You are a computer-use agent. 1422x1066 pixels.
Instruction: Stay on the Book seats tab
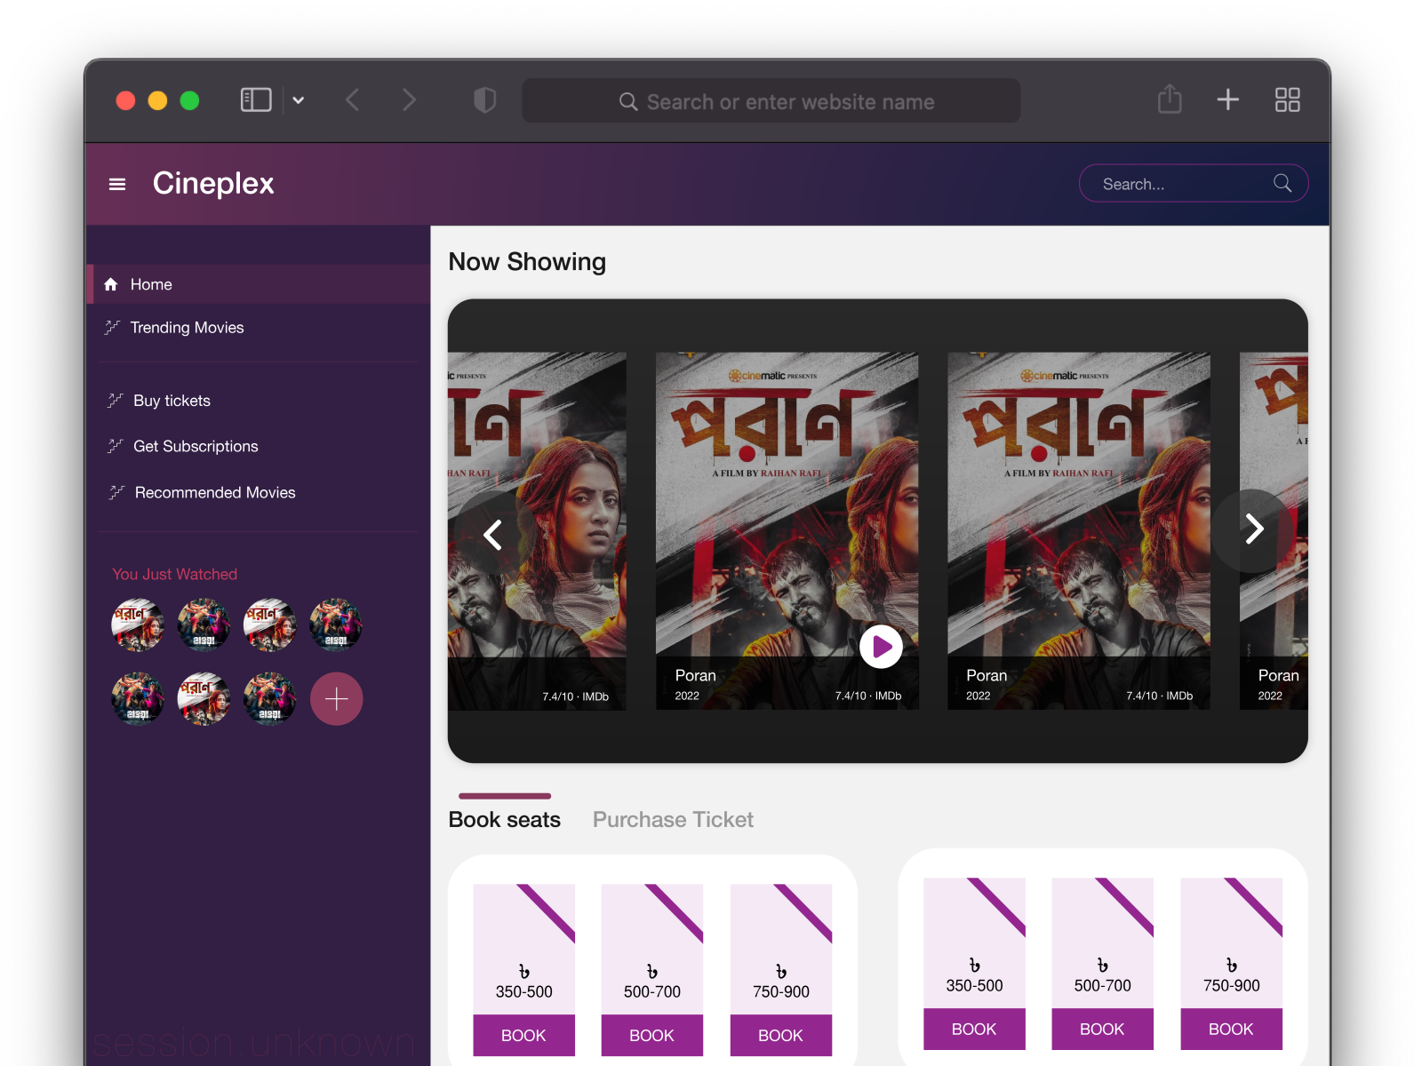(504, 819)
